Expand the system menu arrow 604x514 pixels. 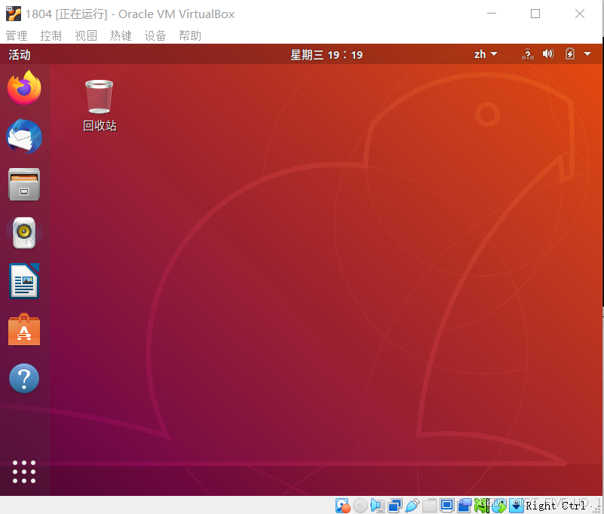(x=587, y=54)
